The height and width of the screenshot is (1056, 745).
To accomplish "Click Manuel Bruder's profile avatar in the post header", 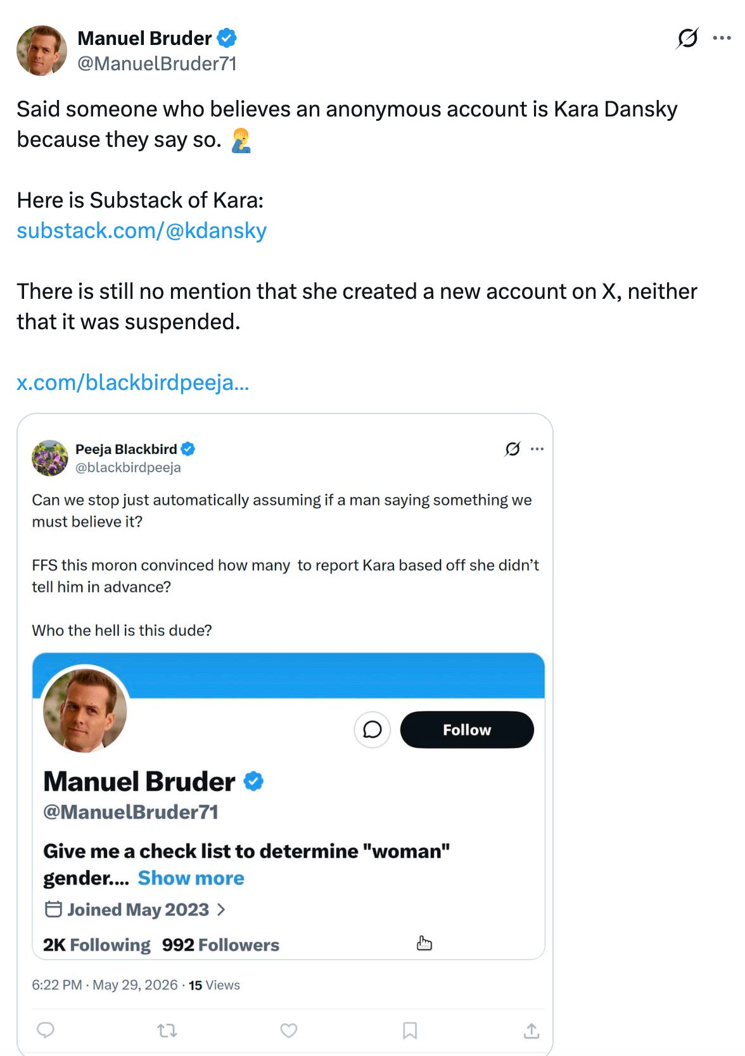I will [42, 51].
